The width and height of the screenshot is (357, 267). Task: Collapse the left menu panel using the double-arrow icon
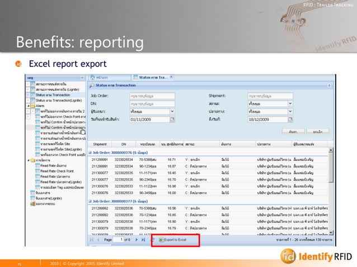(x=83, y=78)
